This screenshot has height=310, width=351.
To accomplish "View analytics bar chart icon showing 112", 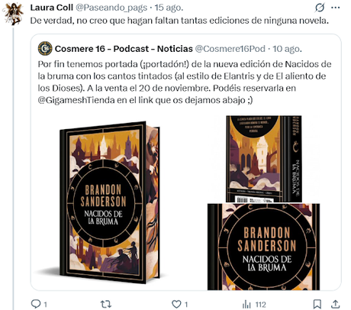I will [246, 304].
